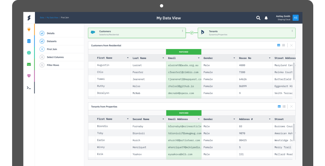Open Tenants Address # column dropdown
Viewport: 325px width, 166px height.
tap(270, 119)
